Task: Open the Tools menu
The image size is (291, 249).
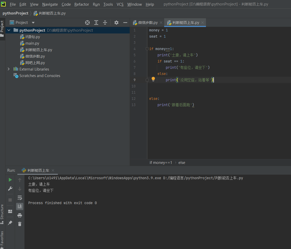Action: [x=108, y=4]
